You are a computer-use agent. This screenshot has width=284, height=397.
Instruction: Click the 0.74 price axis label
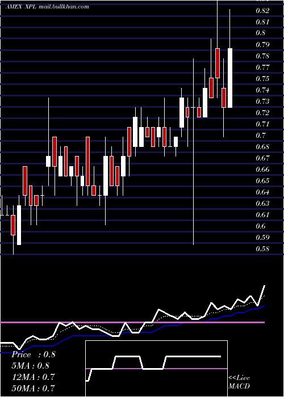point(262,90)
